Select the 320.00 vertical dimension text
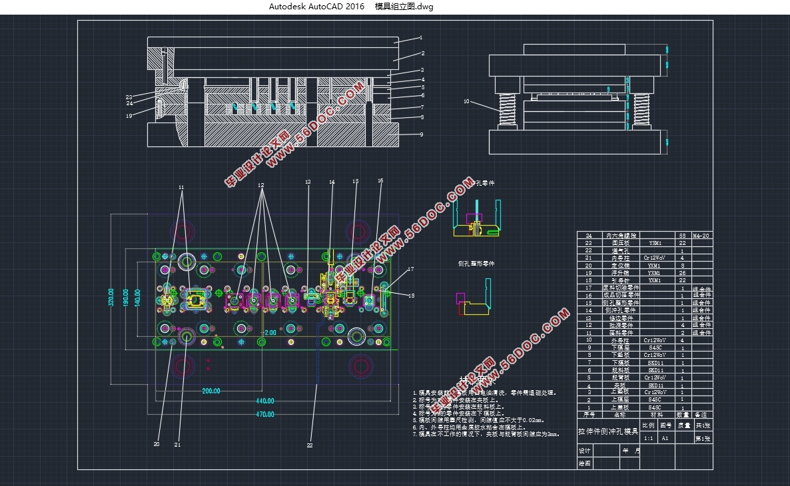Screen dimensions: 790x486 tap(111, 297)
